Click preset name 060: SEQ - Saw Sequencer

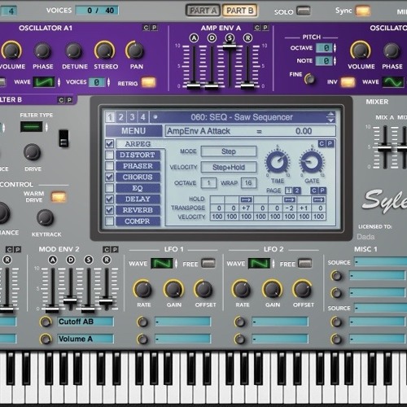[242, 117]
